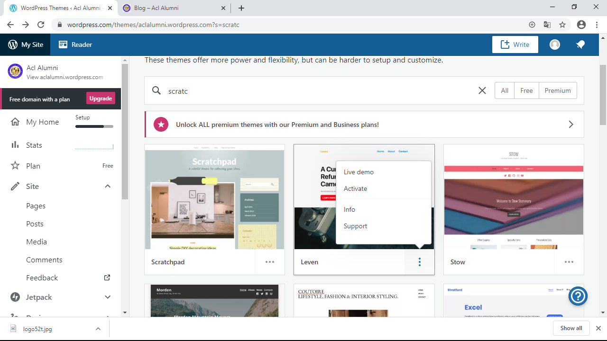
Task: Open the Scratchpad theme options ellipsis
Action: [270, 262]
